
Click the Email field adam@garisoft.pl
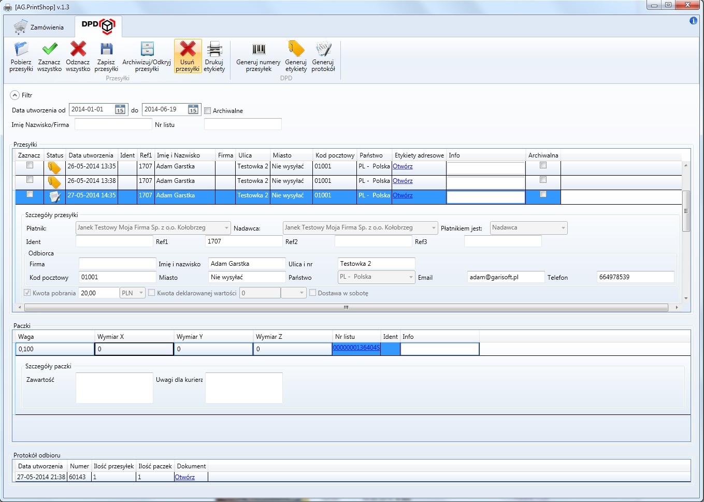point(506,277)
